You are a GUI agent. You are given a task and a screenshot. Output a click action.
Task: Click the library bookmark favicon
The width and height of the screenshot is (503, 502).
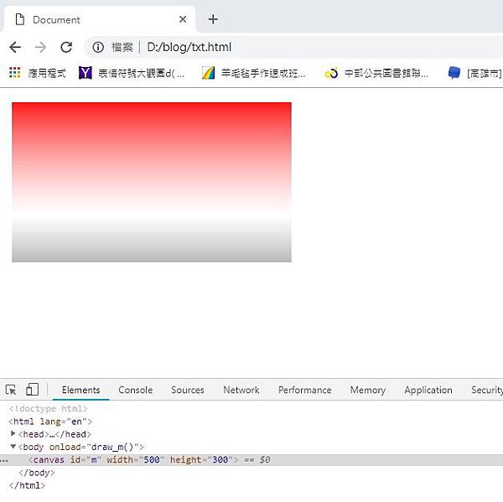331,74
